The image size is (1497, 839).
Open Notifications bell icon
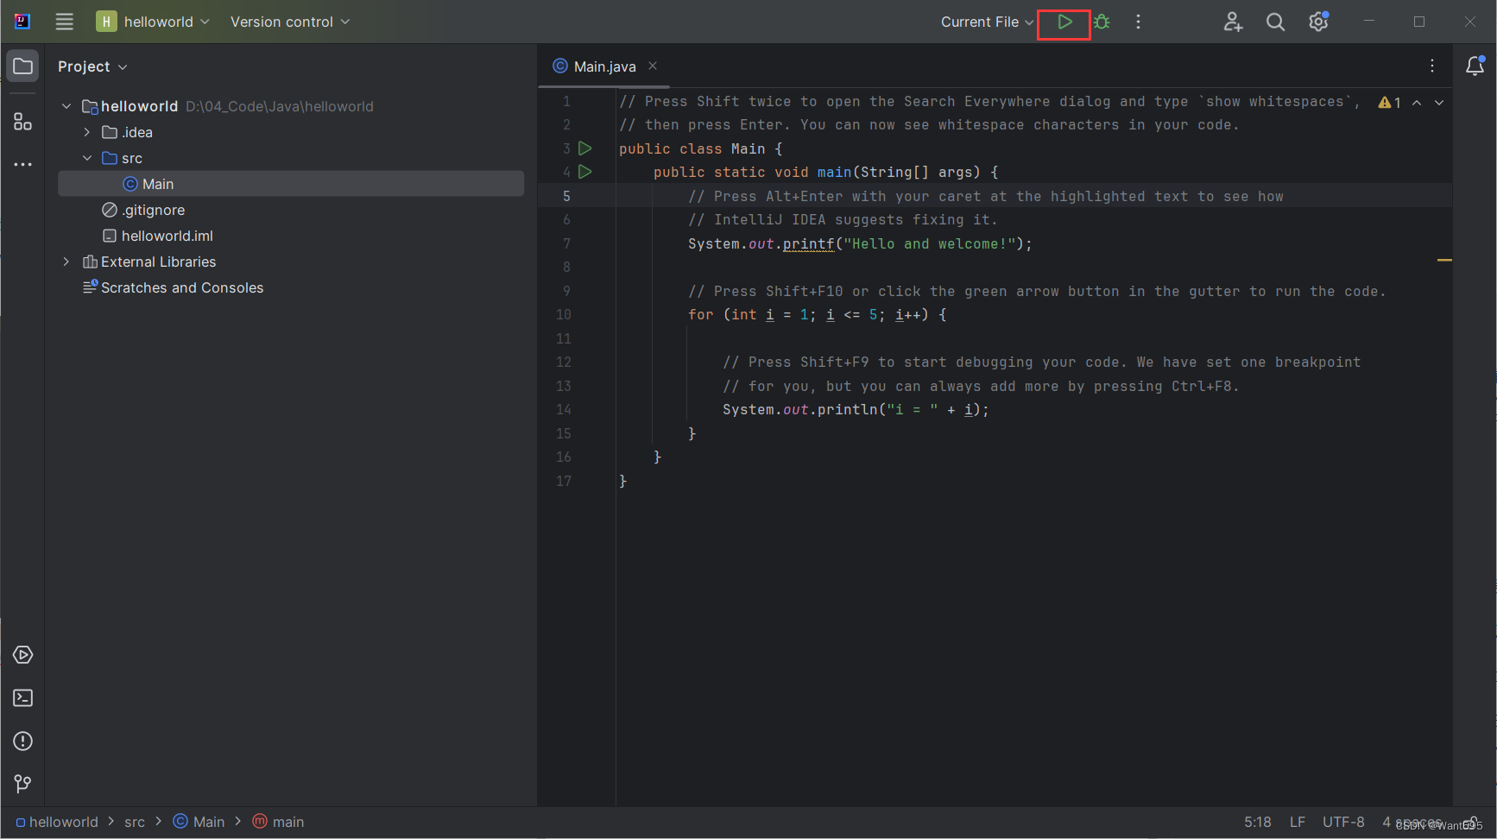coord(1475,66)
